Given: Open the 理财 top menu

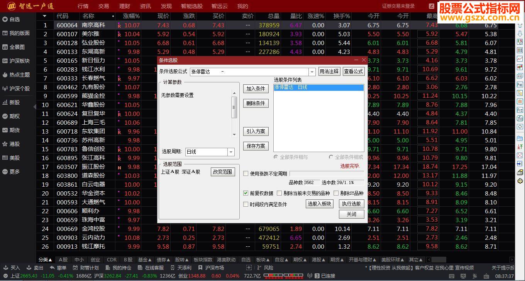Looking at the screenshot, I should coord(125,6).
